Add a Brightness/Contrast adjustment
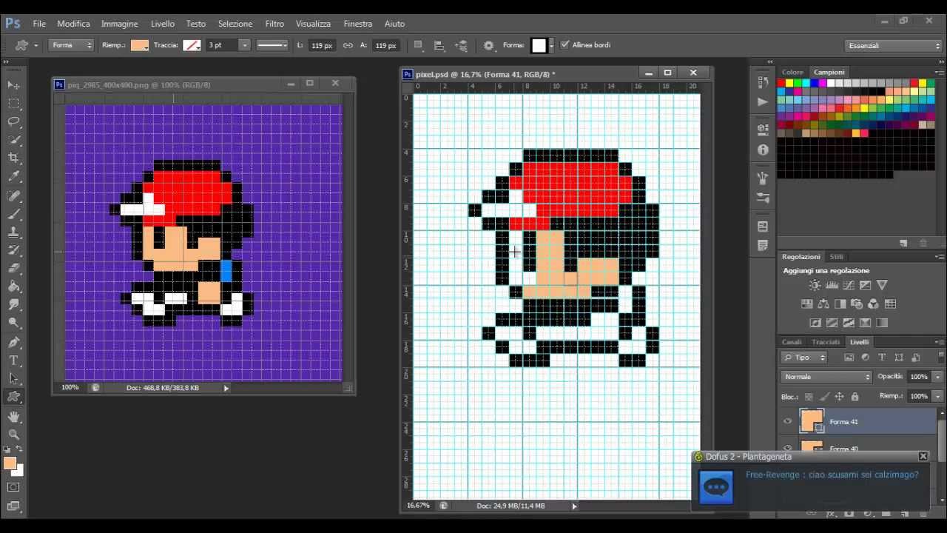Viewport: 947px width, 533px height. click(815, 285)
